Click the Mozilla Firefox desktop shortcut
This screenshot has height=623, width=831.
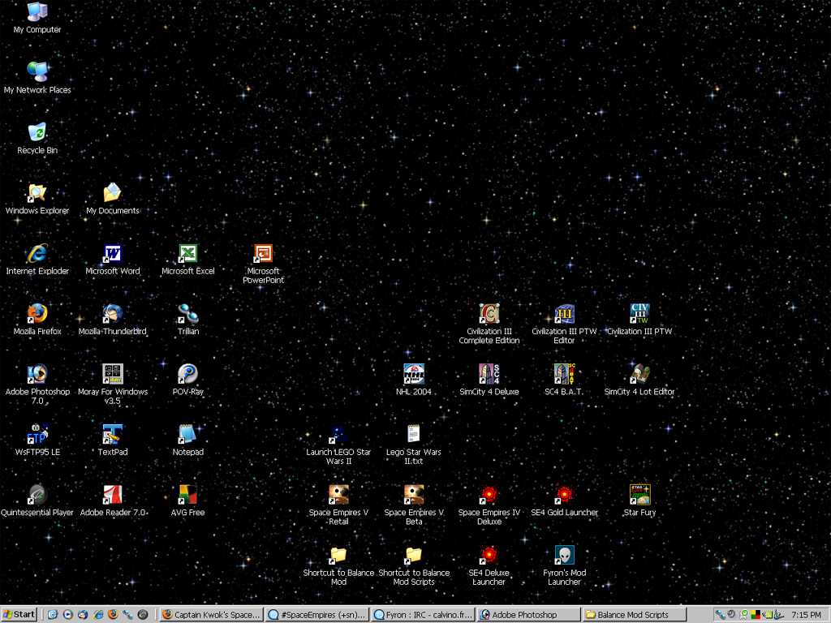coord(37,314)
